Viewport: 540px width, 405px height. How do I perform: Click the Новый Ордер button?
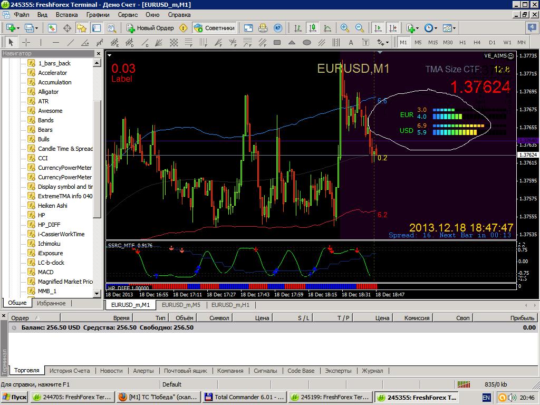point(150,28)
